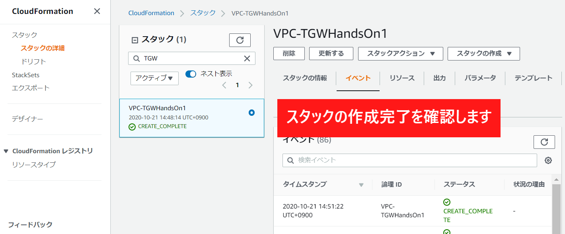Toggle the nested view switch
This screenshot has width=565, height=234.
[x=191, y=74]
